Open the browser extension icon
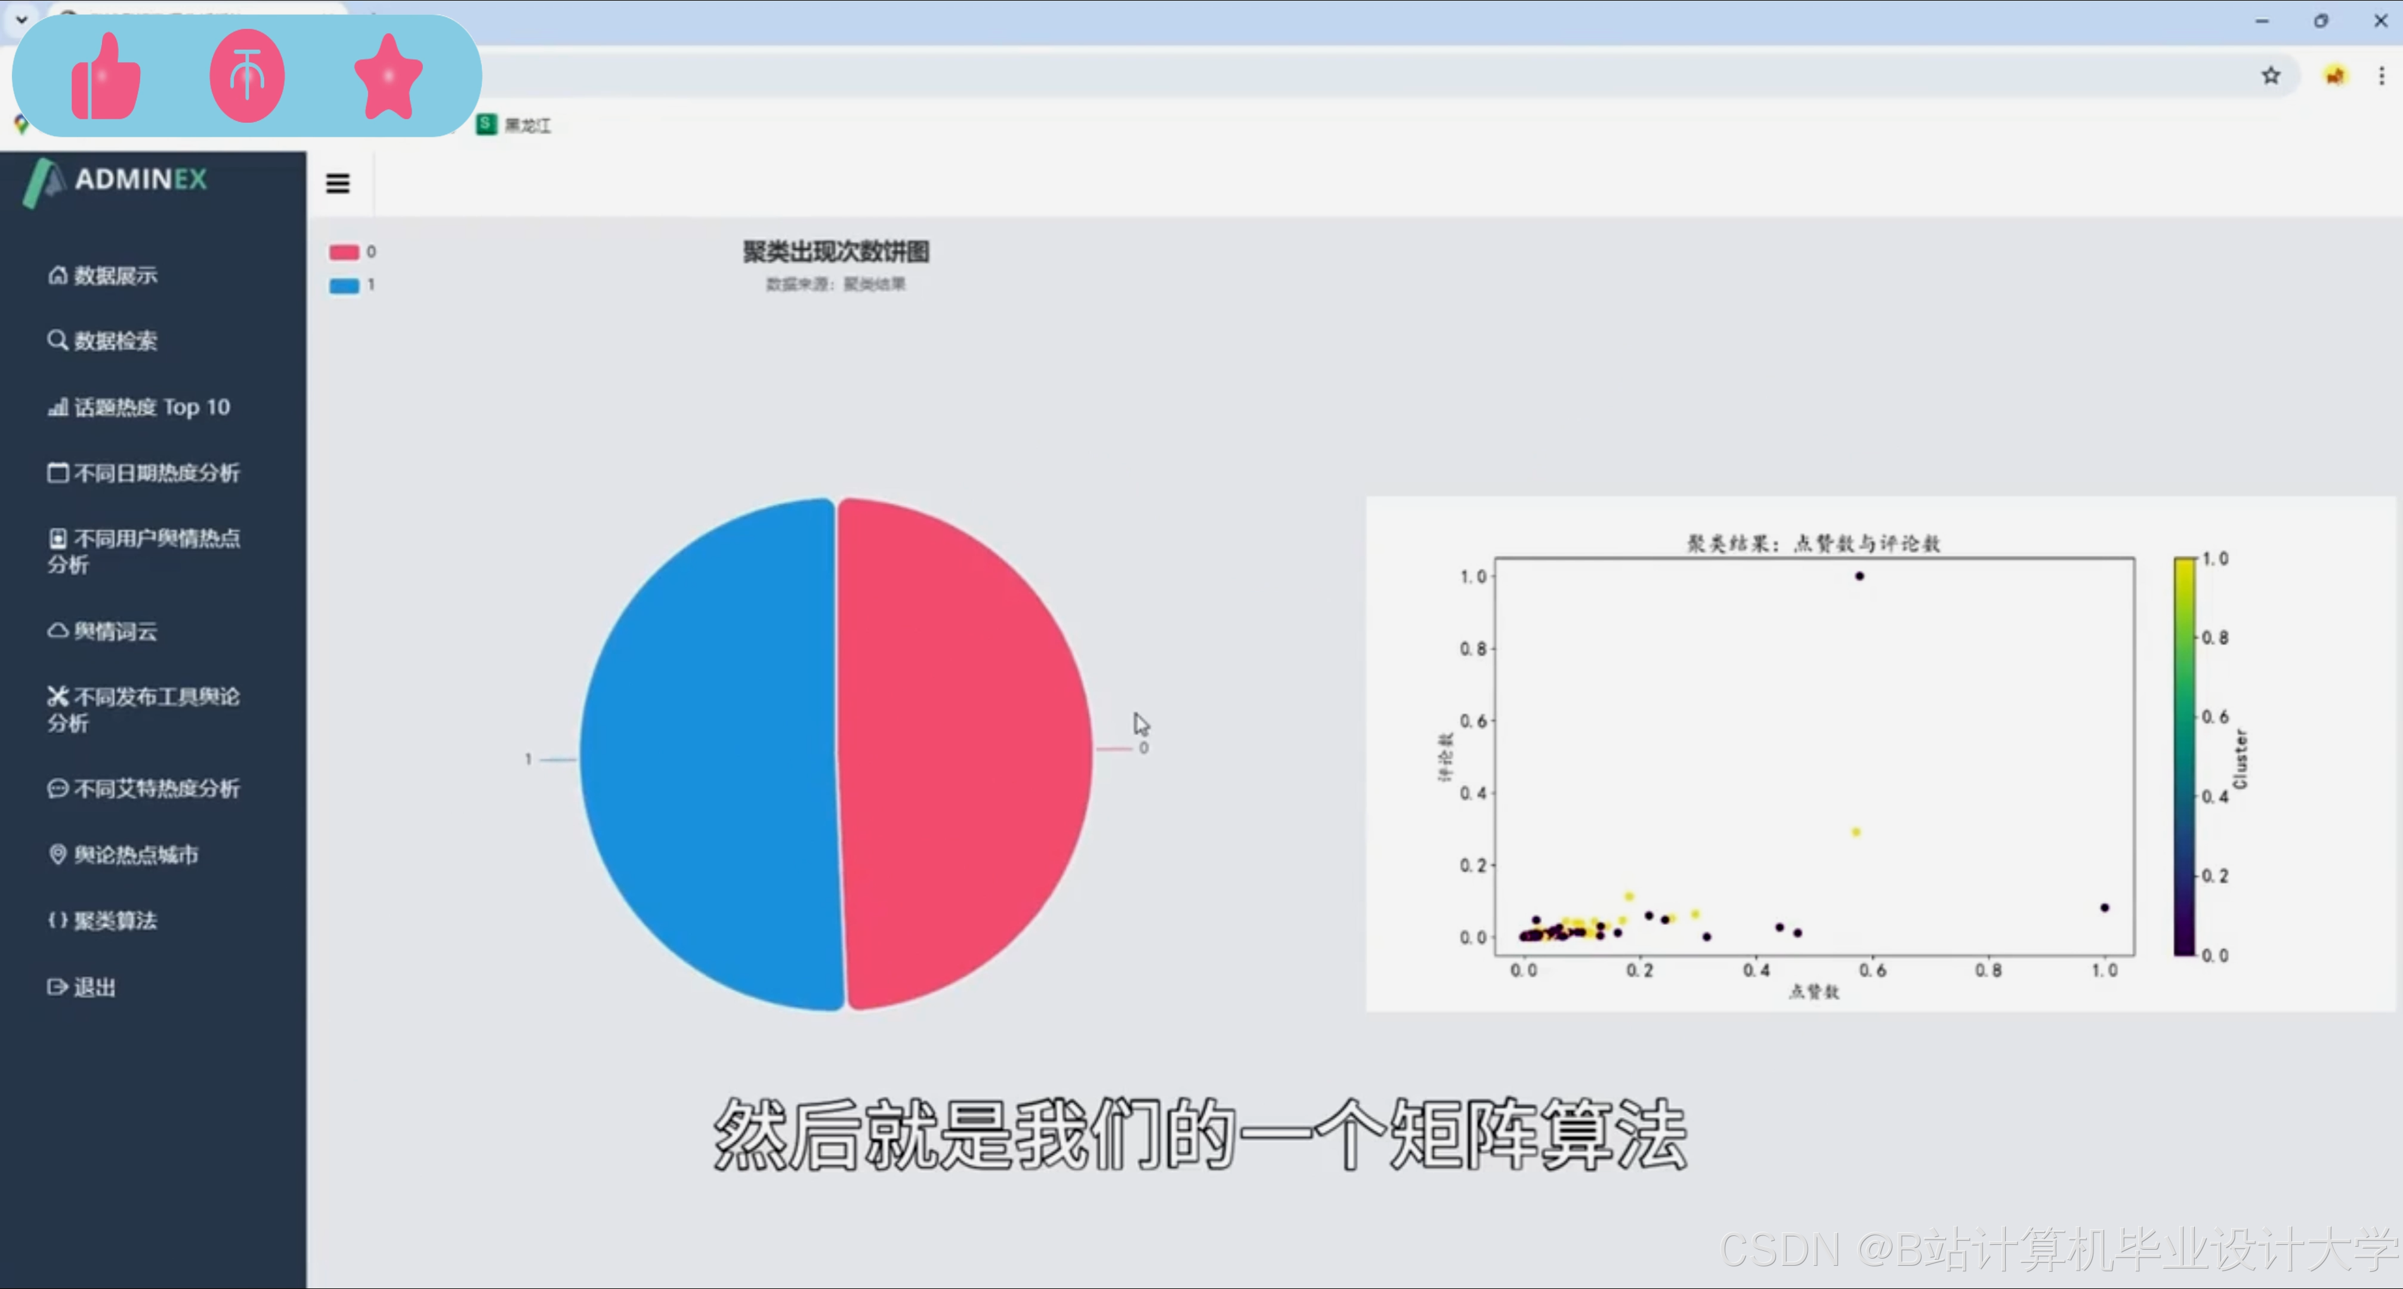2403x1289 pixels. 2335,76
